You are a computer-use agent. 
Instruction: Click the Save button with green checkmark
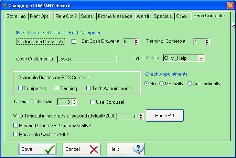coord(37,149)
